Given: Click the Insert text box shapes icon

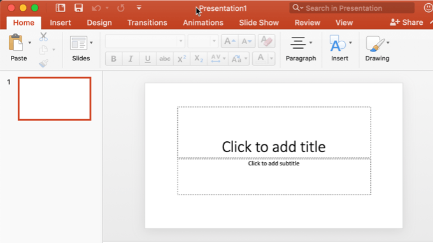Looking at the screenshot, I should pyautogui.click(x=337, y=43).
